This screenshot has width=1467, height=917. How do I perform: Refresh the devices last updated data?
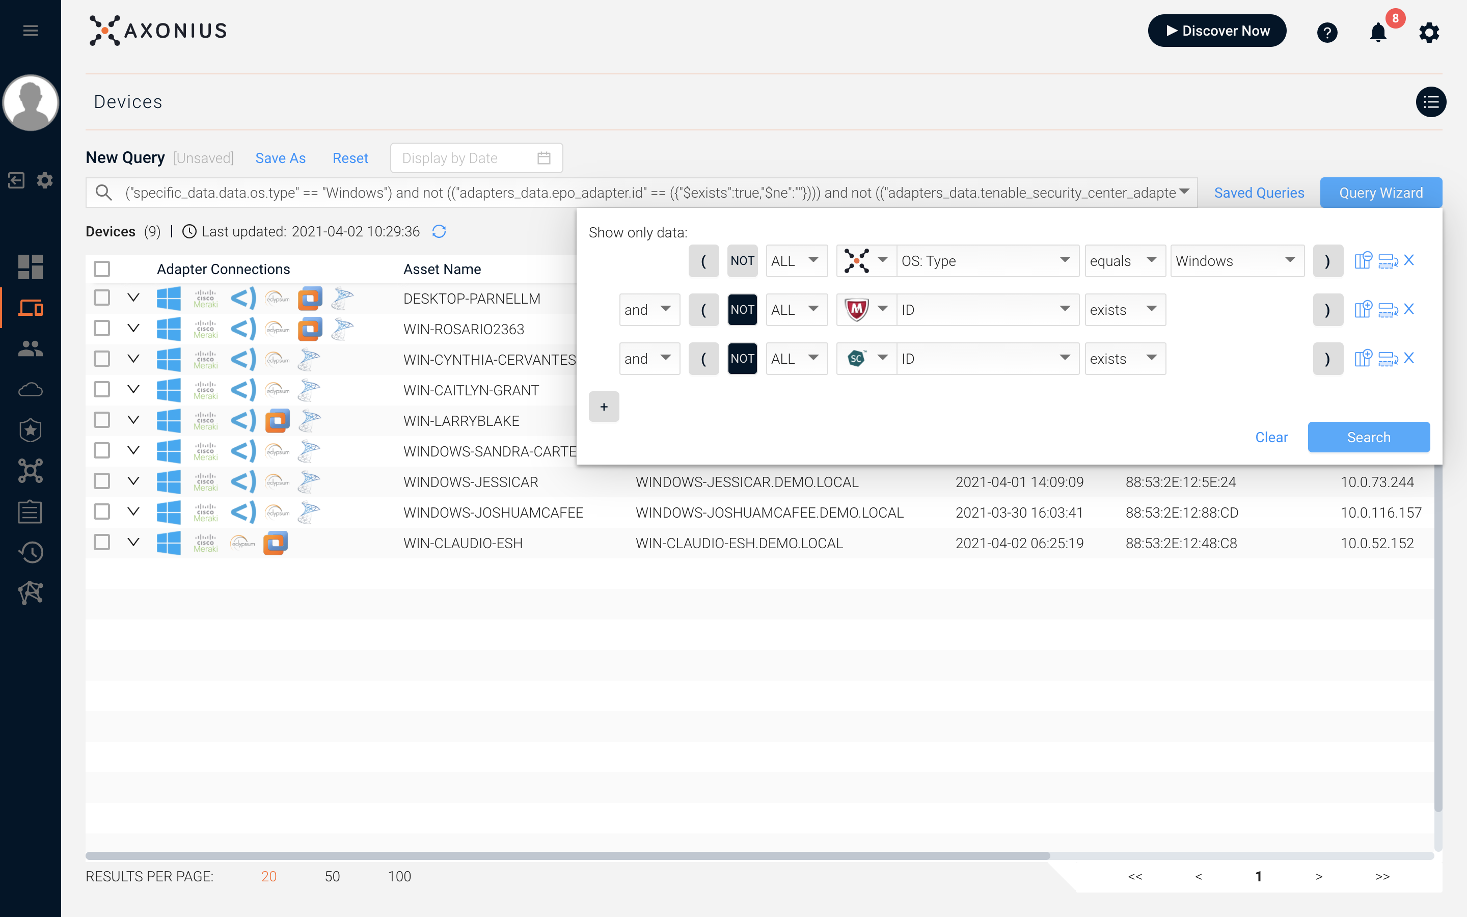[x=439, y=232]
